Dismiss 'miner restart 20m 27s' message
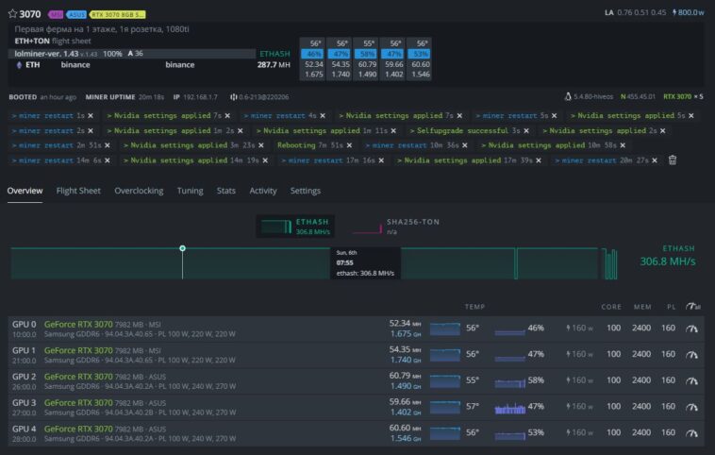Image resolution: width=715 pixels, height=455 pixels. coord(655,160)
